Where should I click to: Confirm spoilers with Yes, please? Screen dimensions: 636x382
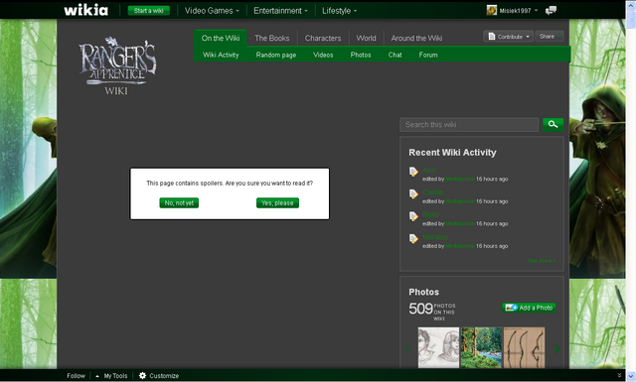click(277, 203)
